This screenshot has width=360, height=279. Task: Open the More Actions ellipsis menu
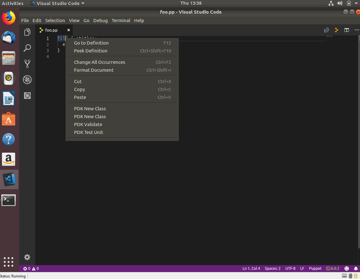(357, 30)
